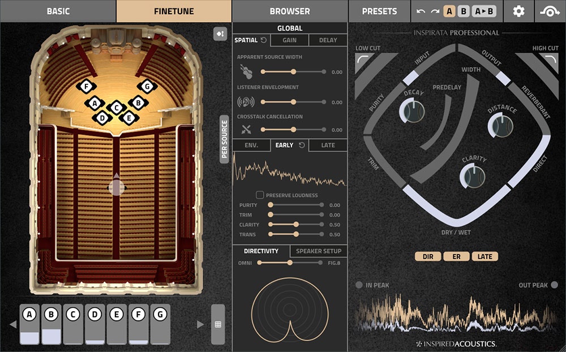Click the redo arrow icon

435,11
